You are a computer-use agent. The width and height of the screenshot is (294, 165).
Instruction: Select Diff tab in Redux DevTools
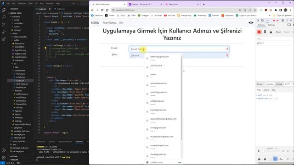tap(287, 84)
